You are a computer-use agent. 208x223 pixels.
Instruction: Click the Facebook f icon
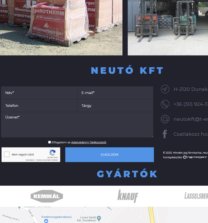click(165, 134)
